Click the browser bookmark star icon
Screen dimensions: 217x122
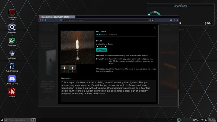(153, 20)
